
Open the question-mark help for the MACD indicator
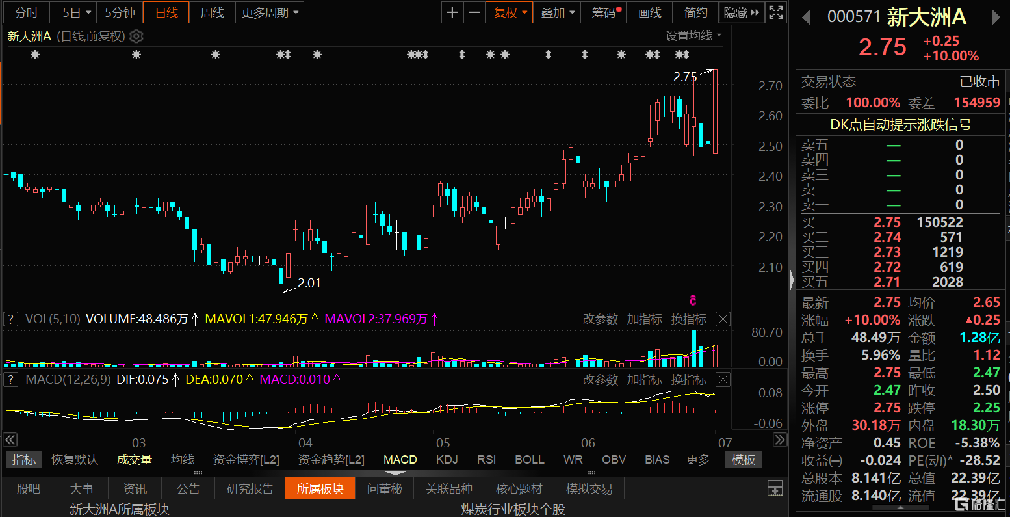(x=10, y=379)
